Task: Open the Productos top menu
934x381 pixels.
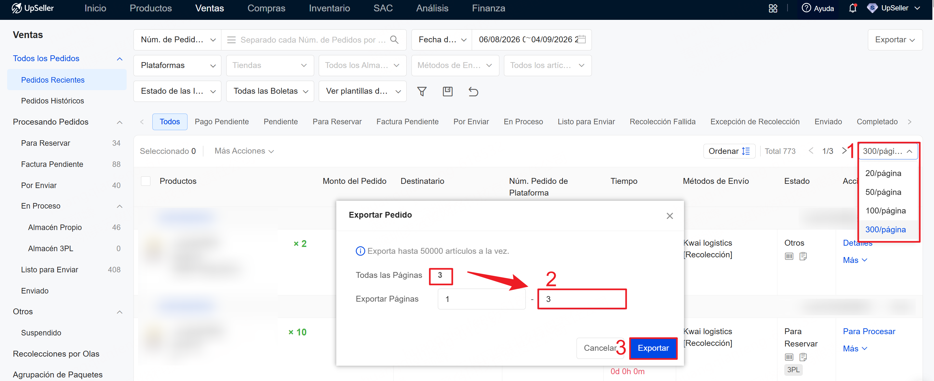Action: (x=151, y=8)
